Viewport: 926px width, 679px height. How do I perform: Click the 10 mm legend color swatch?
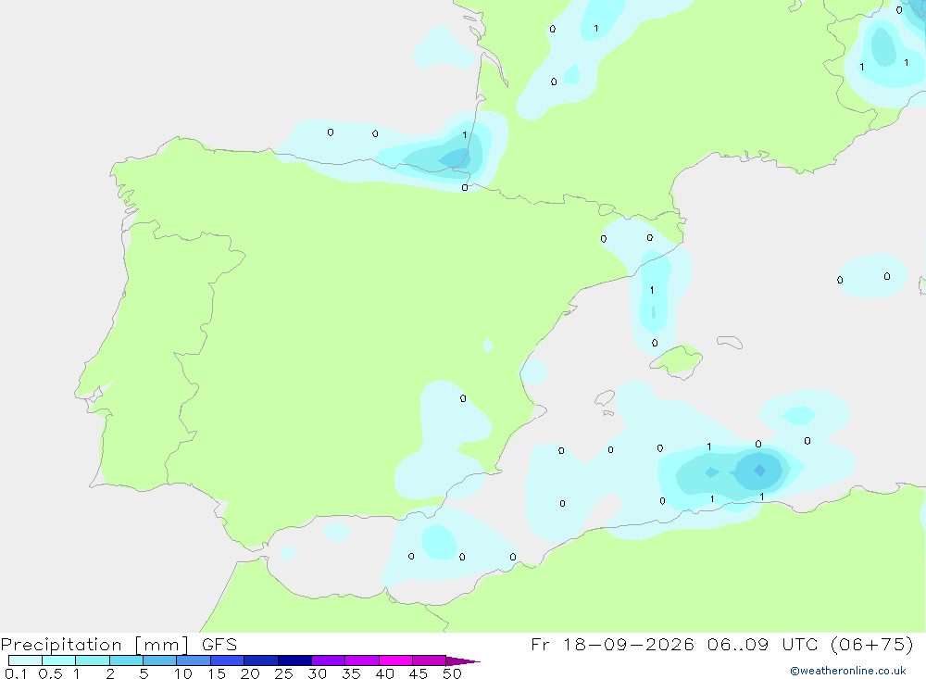[194, 660]
